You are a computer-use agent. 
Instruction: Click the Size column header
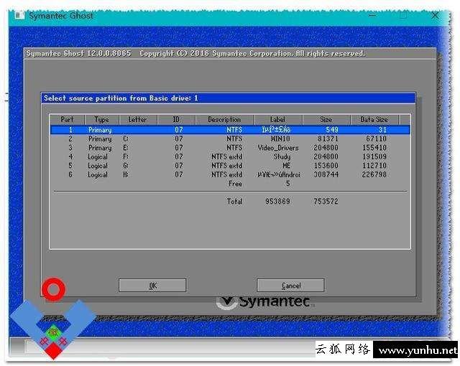click(326, 119)
